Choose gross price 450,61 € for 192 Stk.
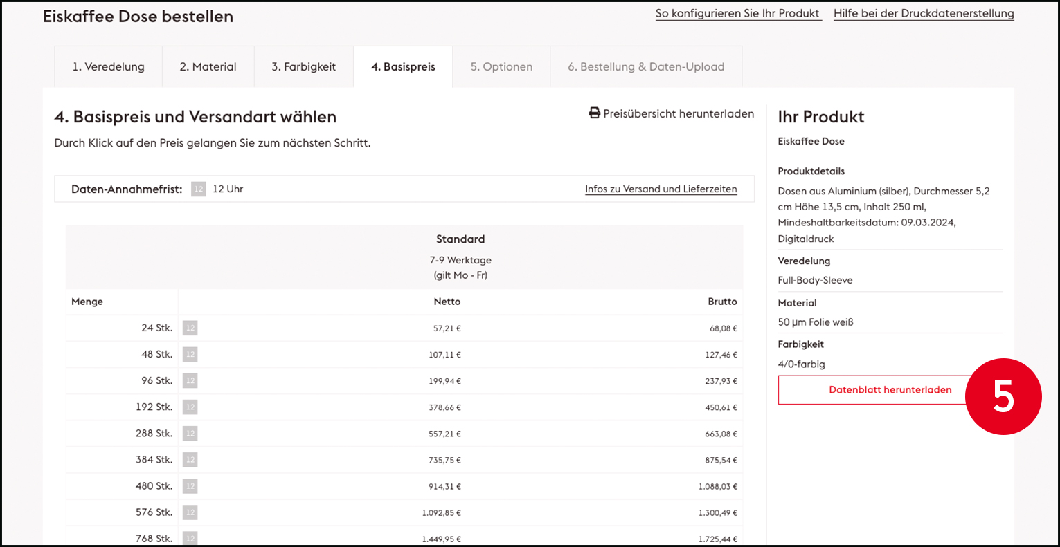The height and width of the screenshot is (547, 1060). 721,407
